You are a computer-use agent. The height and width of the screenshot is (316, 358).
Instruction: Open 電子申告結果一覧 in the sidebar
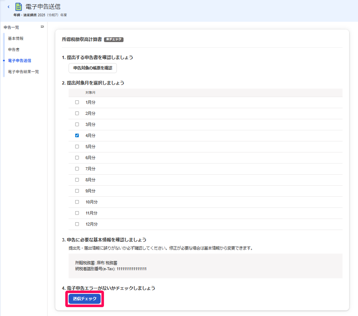(x=24, y=72)
